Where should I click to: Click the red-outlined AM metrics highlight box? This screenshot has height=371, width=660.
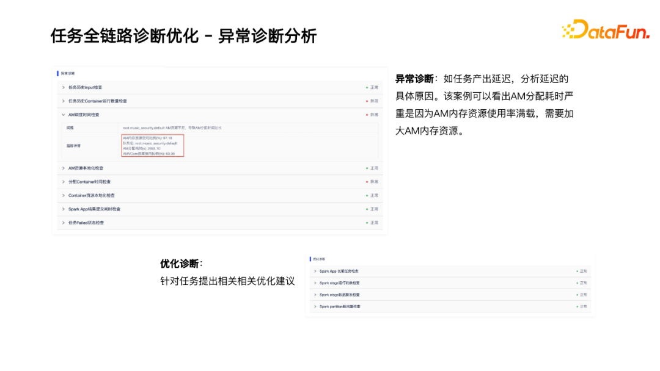[x=153, y=146]
